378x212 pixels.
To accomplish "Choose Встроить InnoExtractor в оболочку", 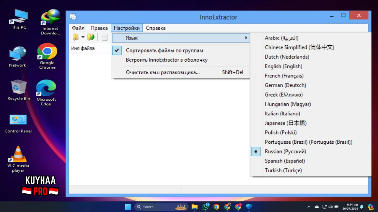I will (x=180, y=60).
